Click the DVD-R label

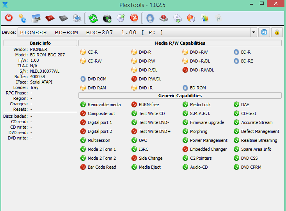pos(145,52)
